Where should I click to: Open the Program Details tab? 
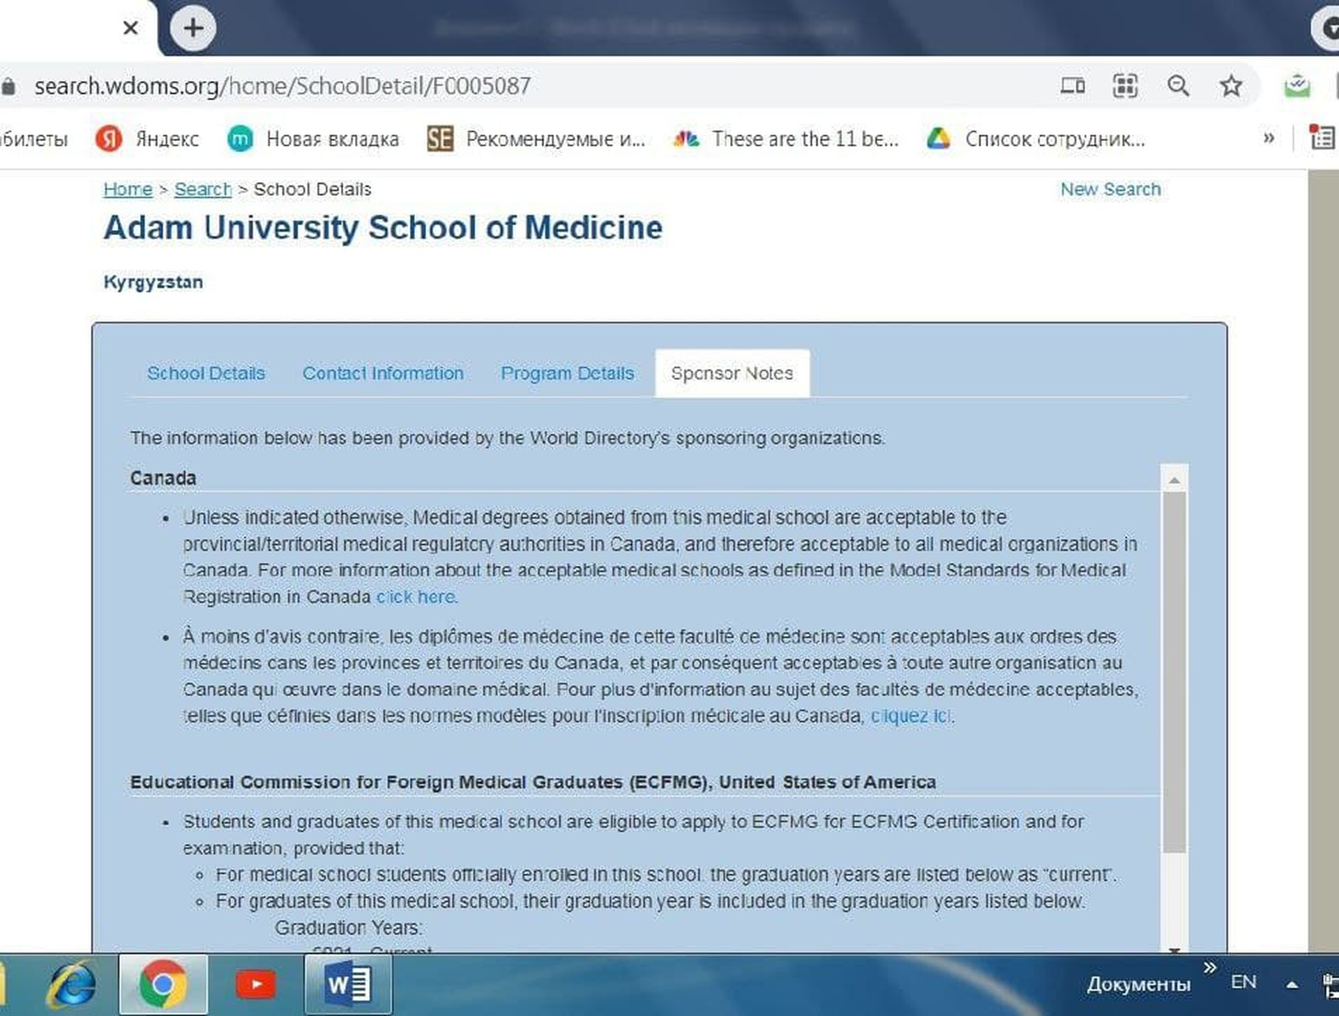coord(567,373)
